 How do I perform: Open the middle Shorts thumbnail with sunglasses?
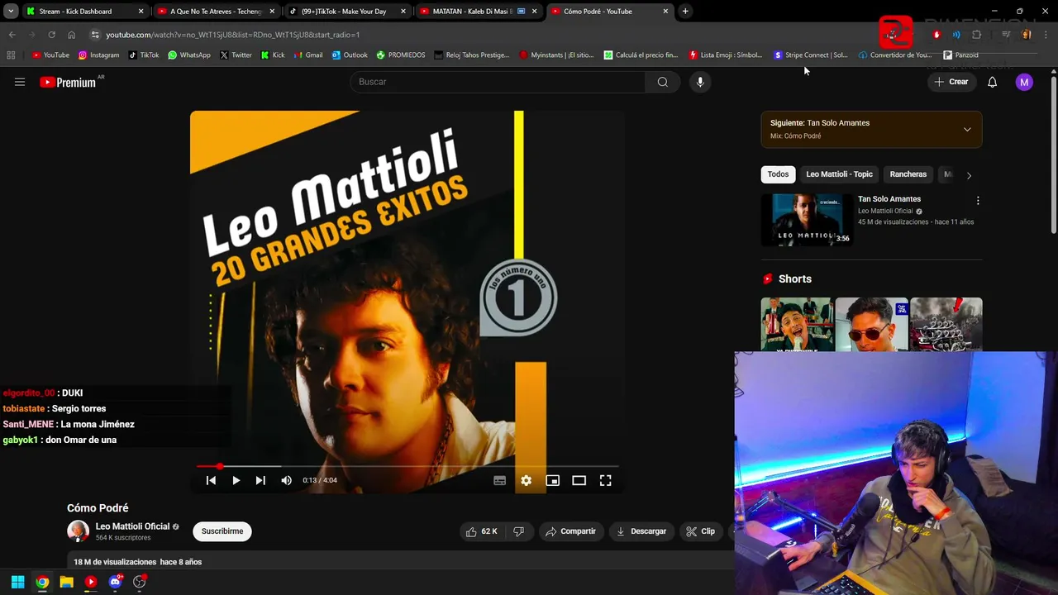[x=871, y=325]
